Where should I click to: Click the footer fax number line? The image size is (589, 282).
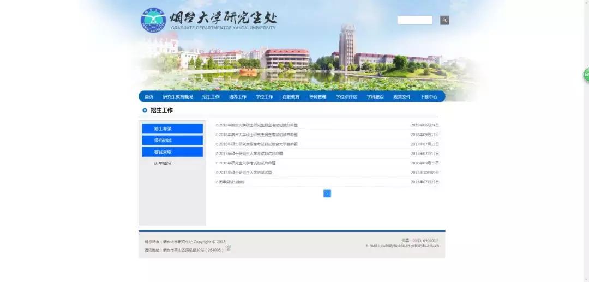(419, 241)
